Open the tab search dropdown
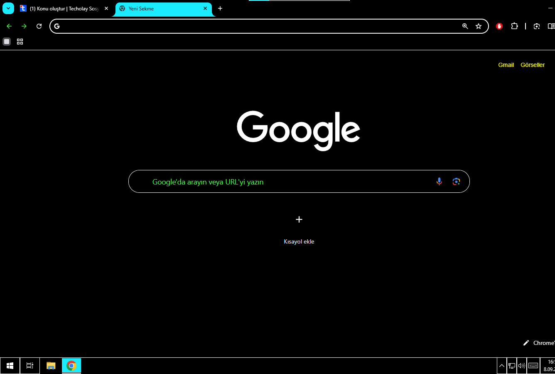This screenshot has width=555, height=374. pyautogui.click(x=8, y=8)
